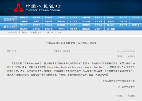Set font size to 中
142x101 pixels.
(x=15, y=51)
